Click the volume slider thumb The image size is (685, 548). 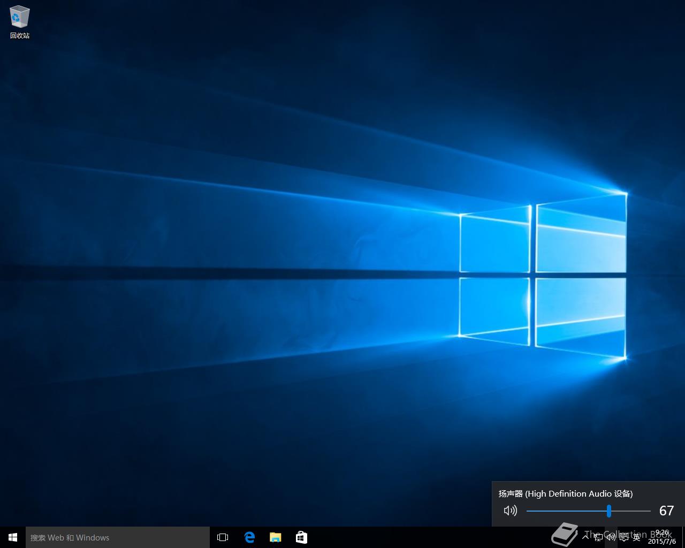point(609,511)
